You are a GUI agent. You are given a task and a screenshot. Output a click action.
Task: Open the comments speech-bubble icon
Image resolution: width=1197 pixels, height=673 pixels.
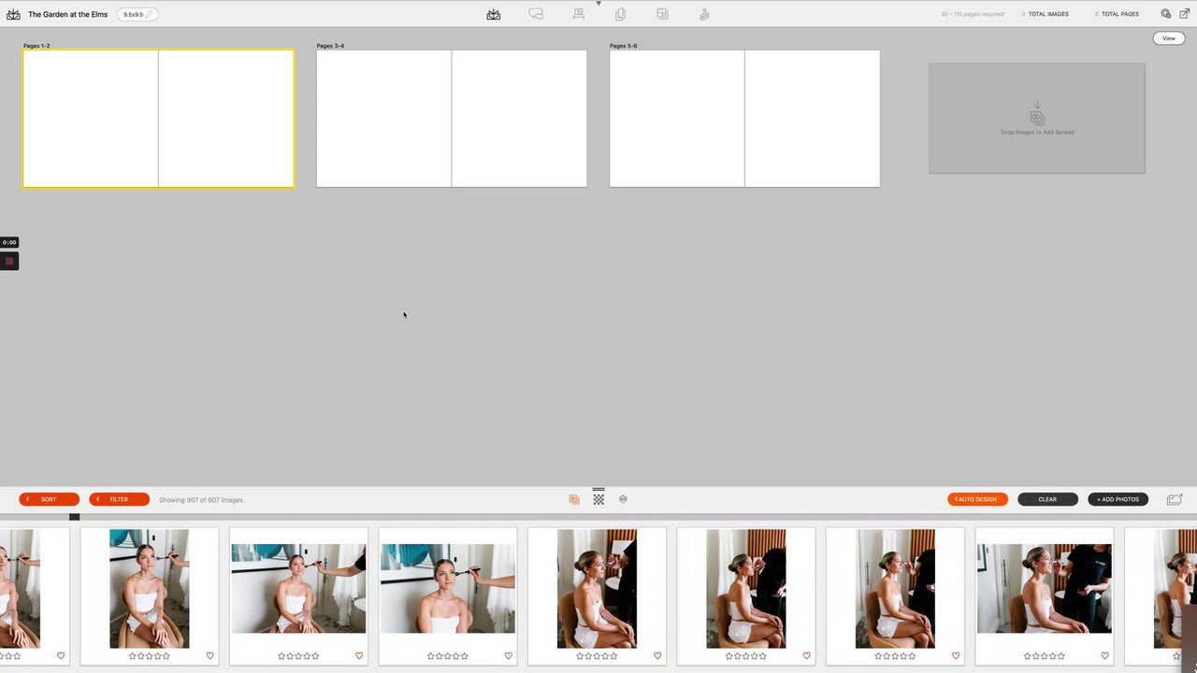pos(536,14)
